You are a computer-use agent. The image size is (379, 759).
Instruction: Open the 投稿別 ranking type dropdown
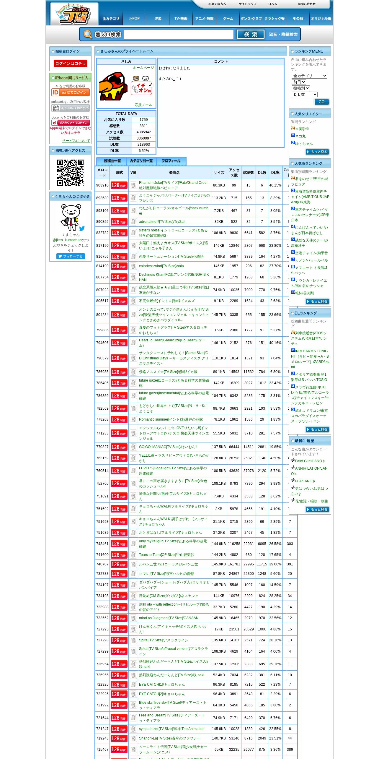(301, 88)
